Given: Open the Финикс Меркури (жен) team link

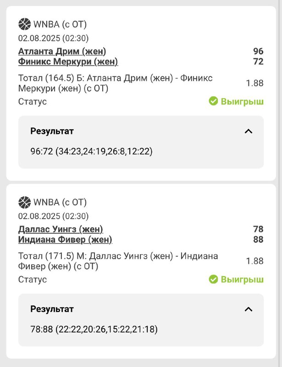Looking at the screenshot, I should point(68,61).
